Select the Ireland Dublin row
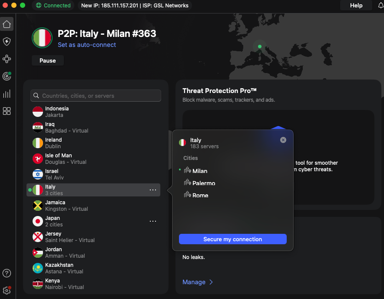 (93, 143)
